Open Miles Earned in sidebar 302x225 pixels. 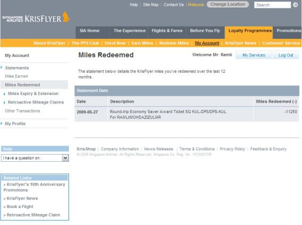tap(17, 76)
